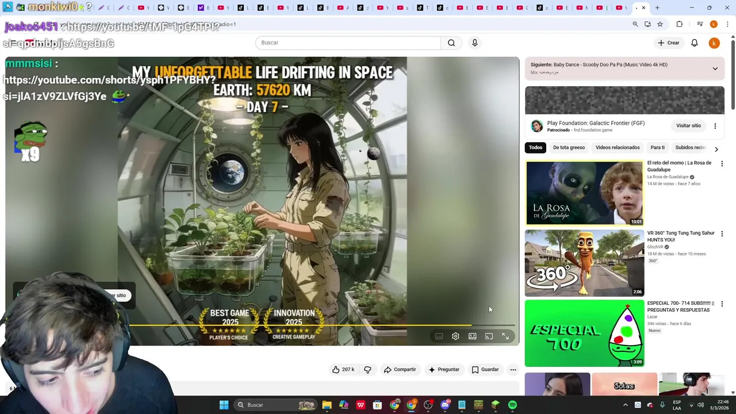
Task: Click the YouTube search magnifier button
Action: 451,43
